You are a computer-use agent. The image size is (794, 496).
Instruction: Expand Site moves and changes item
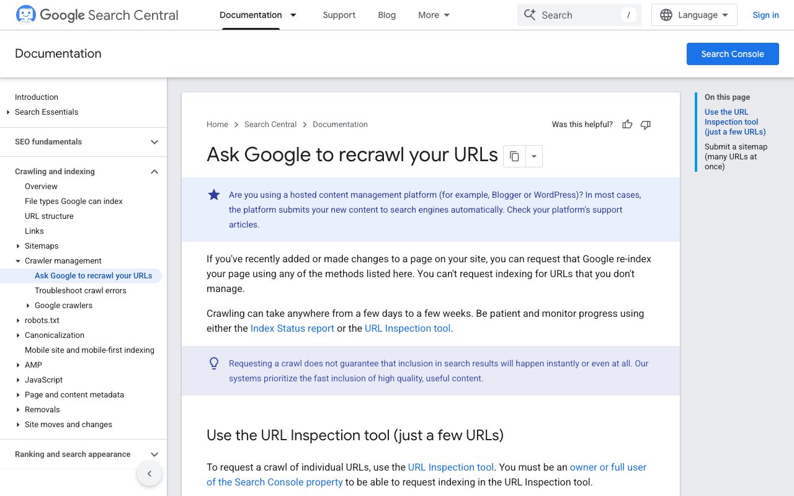pos(18,425)
